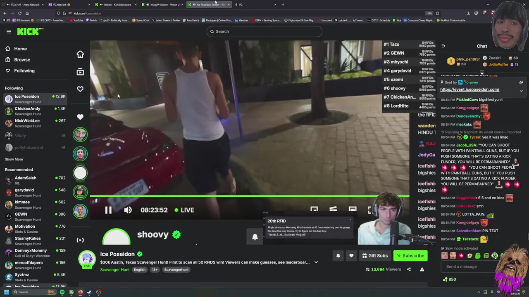Open kimmee recommended channel
The image size is (529, 297).
tap(35, 205)
